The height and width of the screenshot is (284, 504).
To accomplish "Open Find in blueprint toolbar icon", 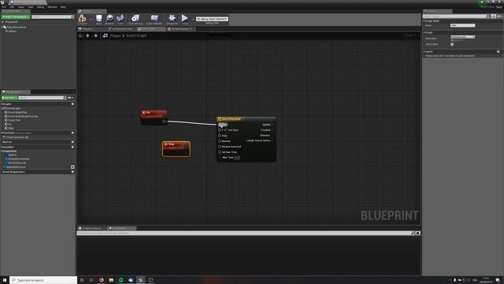I will pos(120,19).
